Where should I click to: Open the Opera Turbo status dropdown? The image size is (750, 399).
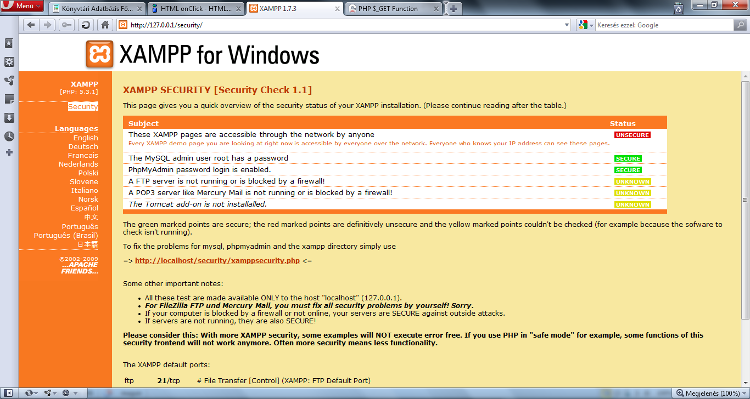[x=69, y=393]
